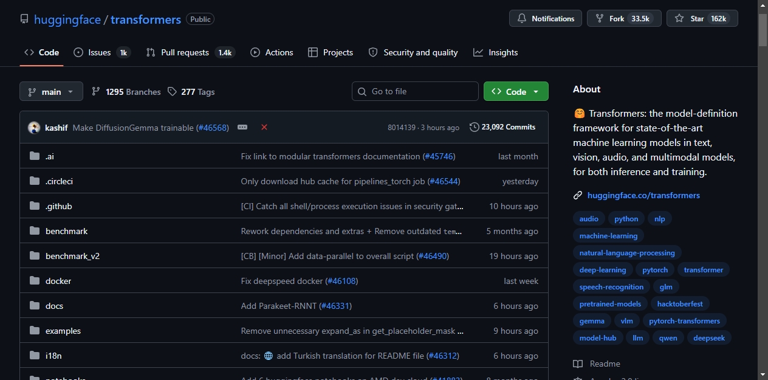
Task: Open the main branch dropdown
Action: [51, 92]
